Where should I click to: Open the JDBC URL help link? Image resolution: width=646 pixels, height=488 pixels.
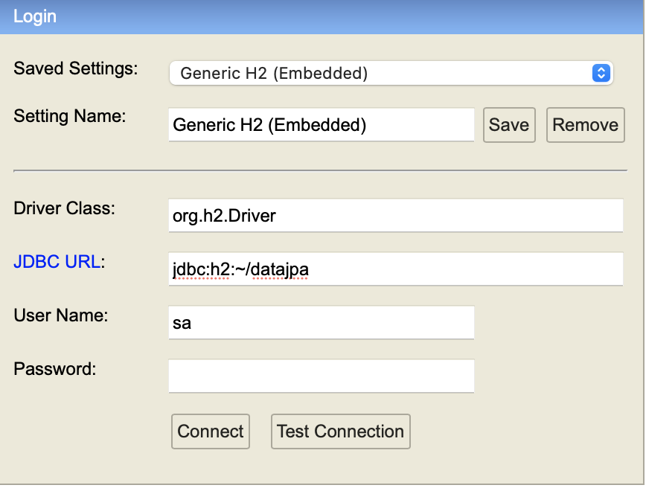coord(57,262)
